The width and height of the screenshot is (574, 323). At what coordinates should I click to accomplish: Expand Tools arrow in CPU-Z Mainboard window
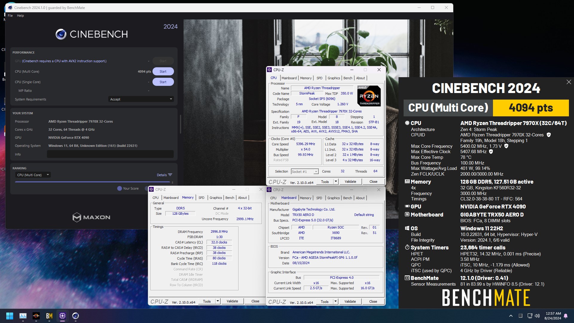[335, 301]
